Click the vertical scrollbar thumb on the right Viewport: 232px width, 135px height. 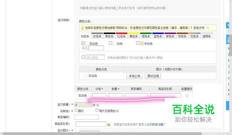pos(231,45)
